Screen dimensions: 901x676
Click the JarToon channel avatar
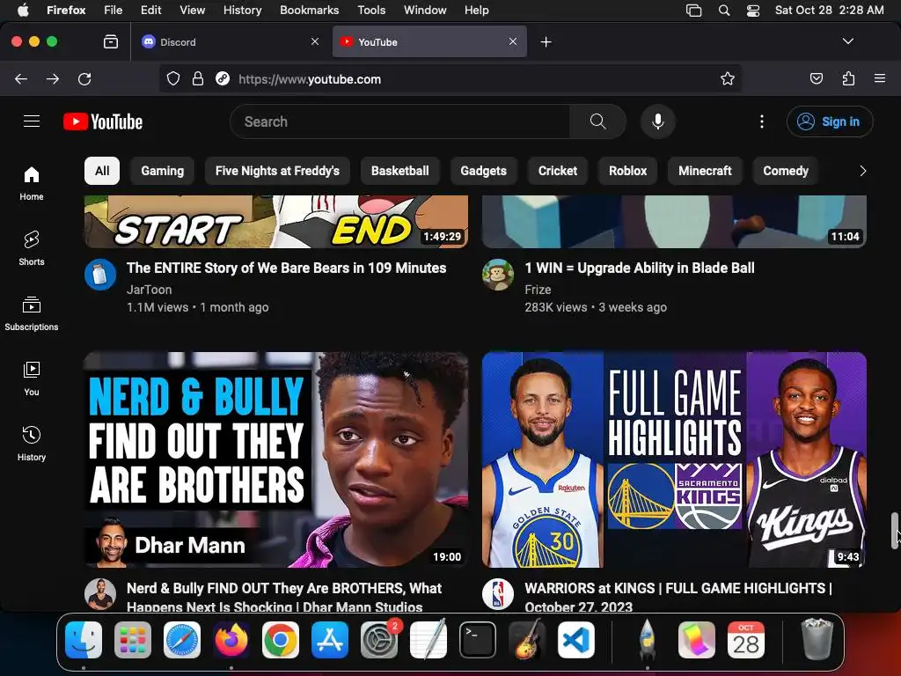[x=100, y=275]
